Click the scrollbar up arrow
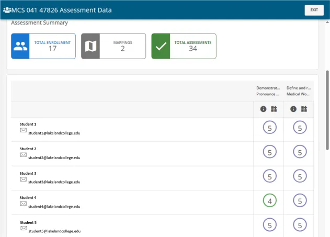The height and width of the screenshot is (237, 330). [327, 22]
